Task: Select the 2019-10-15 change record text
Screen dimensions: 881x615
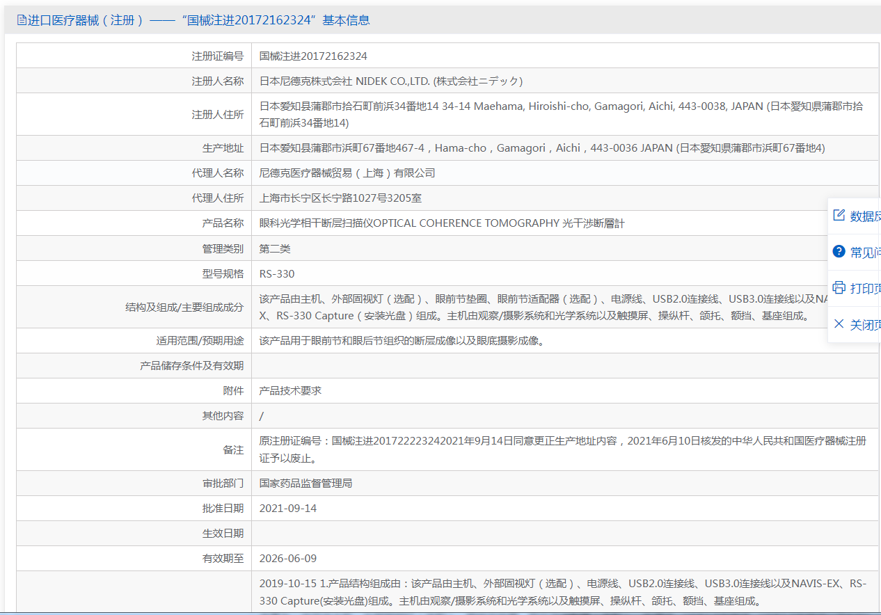Action: coord(563,592)
